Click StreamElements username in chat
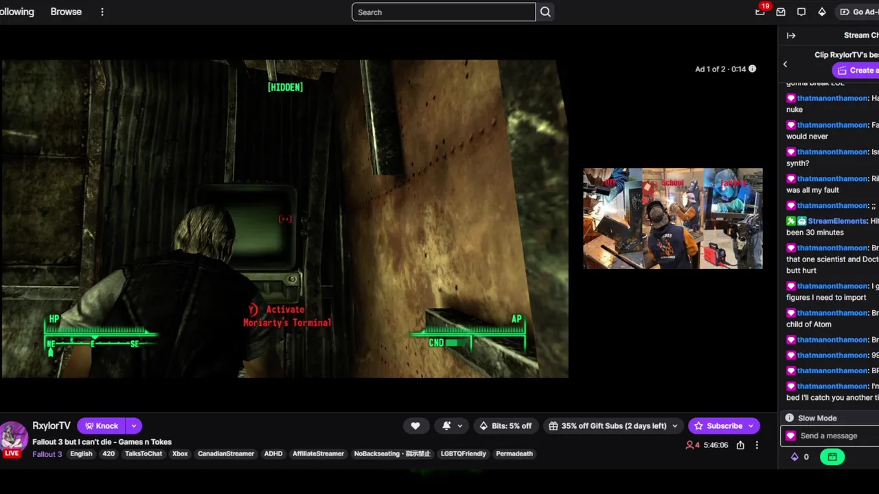The width and height of the screenshot is (879, 494). click(837, 221)
